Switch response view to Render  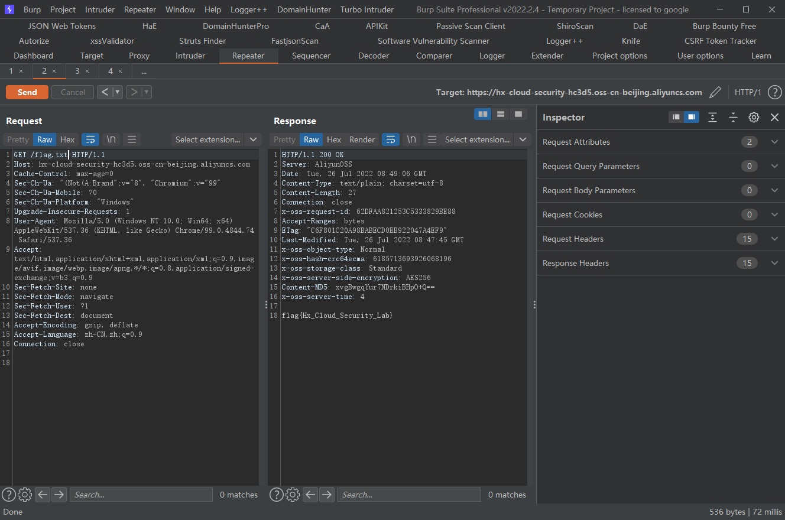(x=362, y=139)
